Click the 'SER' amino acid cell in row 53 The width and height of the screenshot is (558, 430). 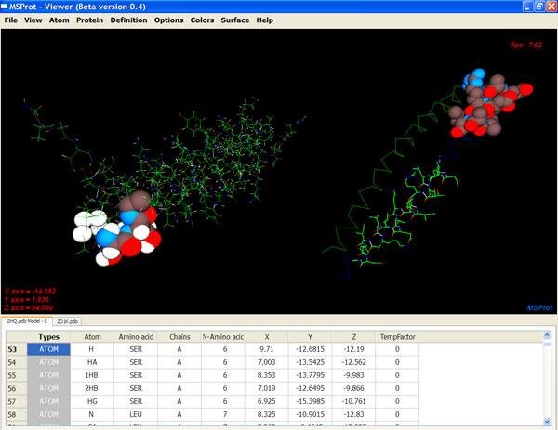click(x=136, y=349)
